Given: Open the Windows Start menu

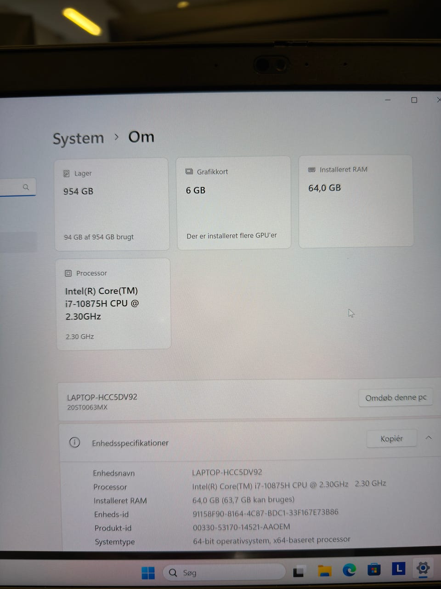Looking at the screenshot, I should pos(148,573).
